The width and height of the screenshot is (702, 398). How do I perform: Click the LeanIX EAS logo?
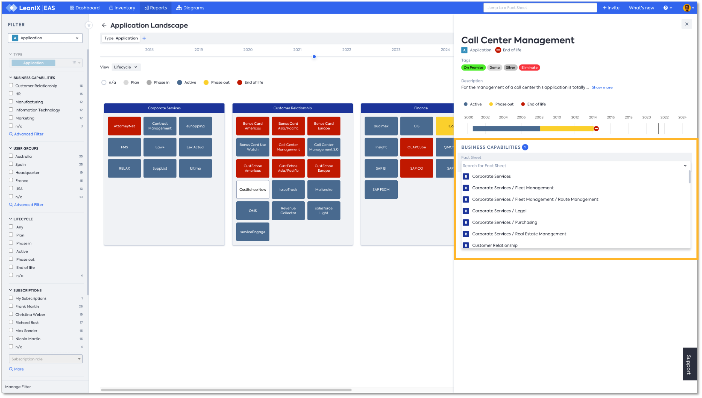pyautogui.click(x=31, y=8)
